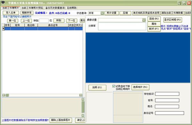192x125 pixels.
Task: Click image list scrollbar down arrow
Action: pos(83,115)
